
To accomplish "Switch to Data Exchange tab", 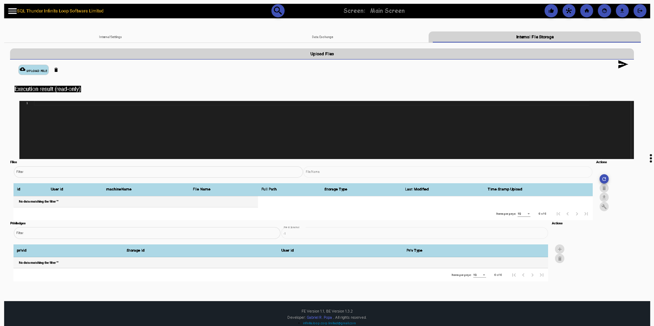I will (322, 37).
